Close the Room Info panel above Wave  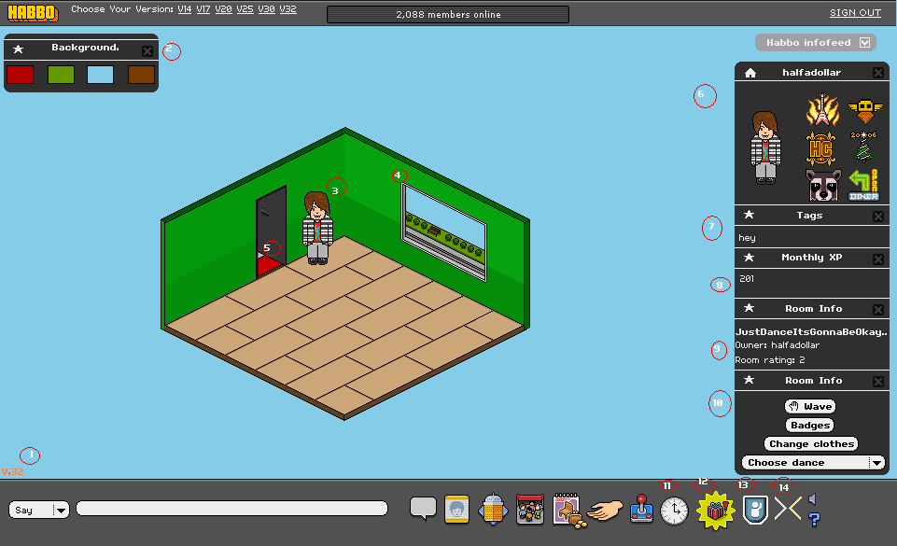coord(878,382)
